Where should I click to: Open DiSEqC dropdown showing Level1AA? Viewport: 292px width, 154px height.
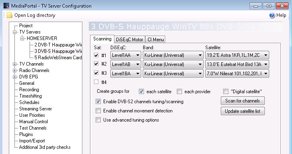click(126, 55)
